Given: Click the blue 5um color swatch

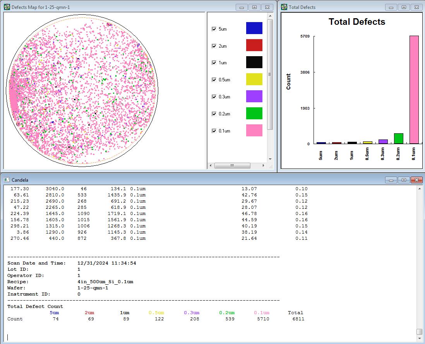Looking at the screenshot, I should point(254,28).
